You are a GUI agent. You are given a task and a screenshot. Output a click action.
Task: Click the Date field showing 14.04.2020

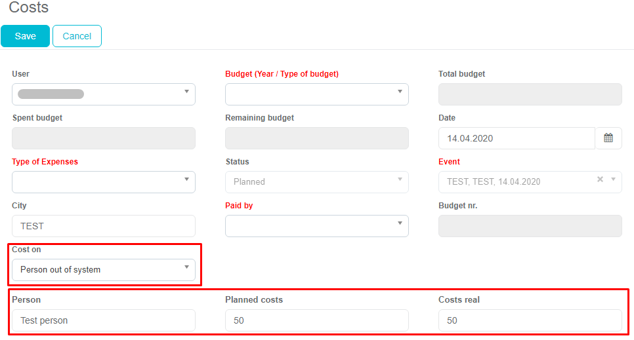516,138
